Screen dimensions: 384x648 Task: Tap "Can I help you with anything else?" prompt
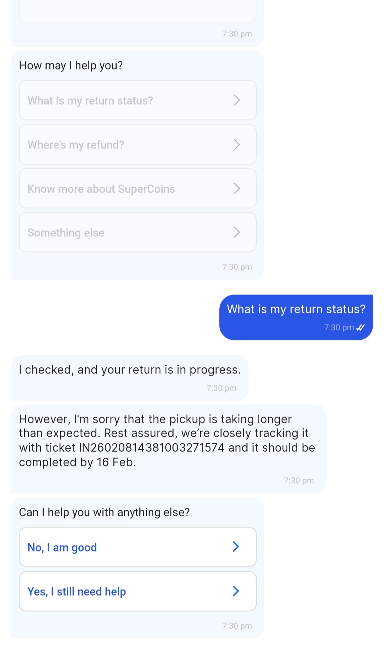(104, 512)
